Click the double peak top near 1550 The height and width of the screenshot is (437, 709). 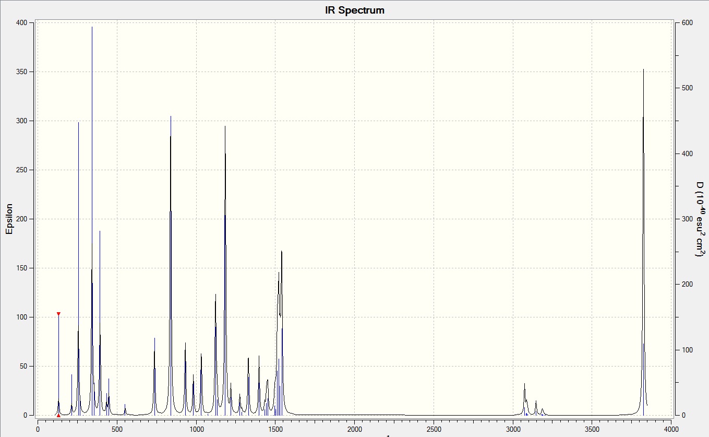click(x=281, y=252)
